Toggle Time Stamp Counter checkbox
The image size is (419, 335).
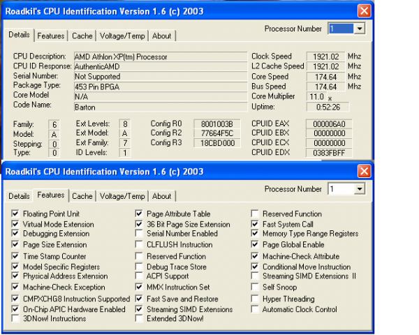15,256
